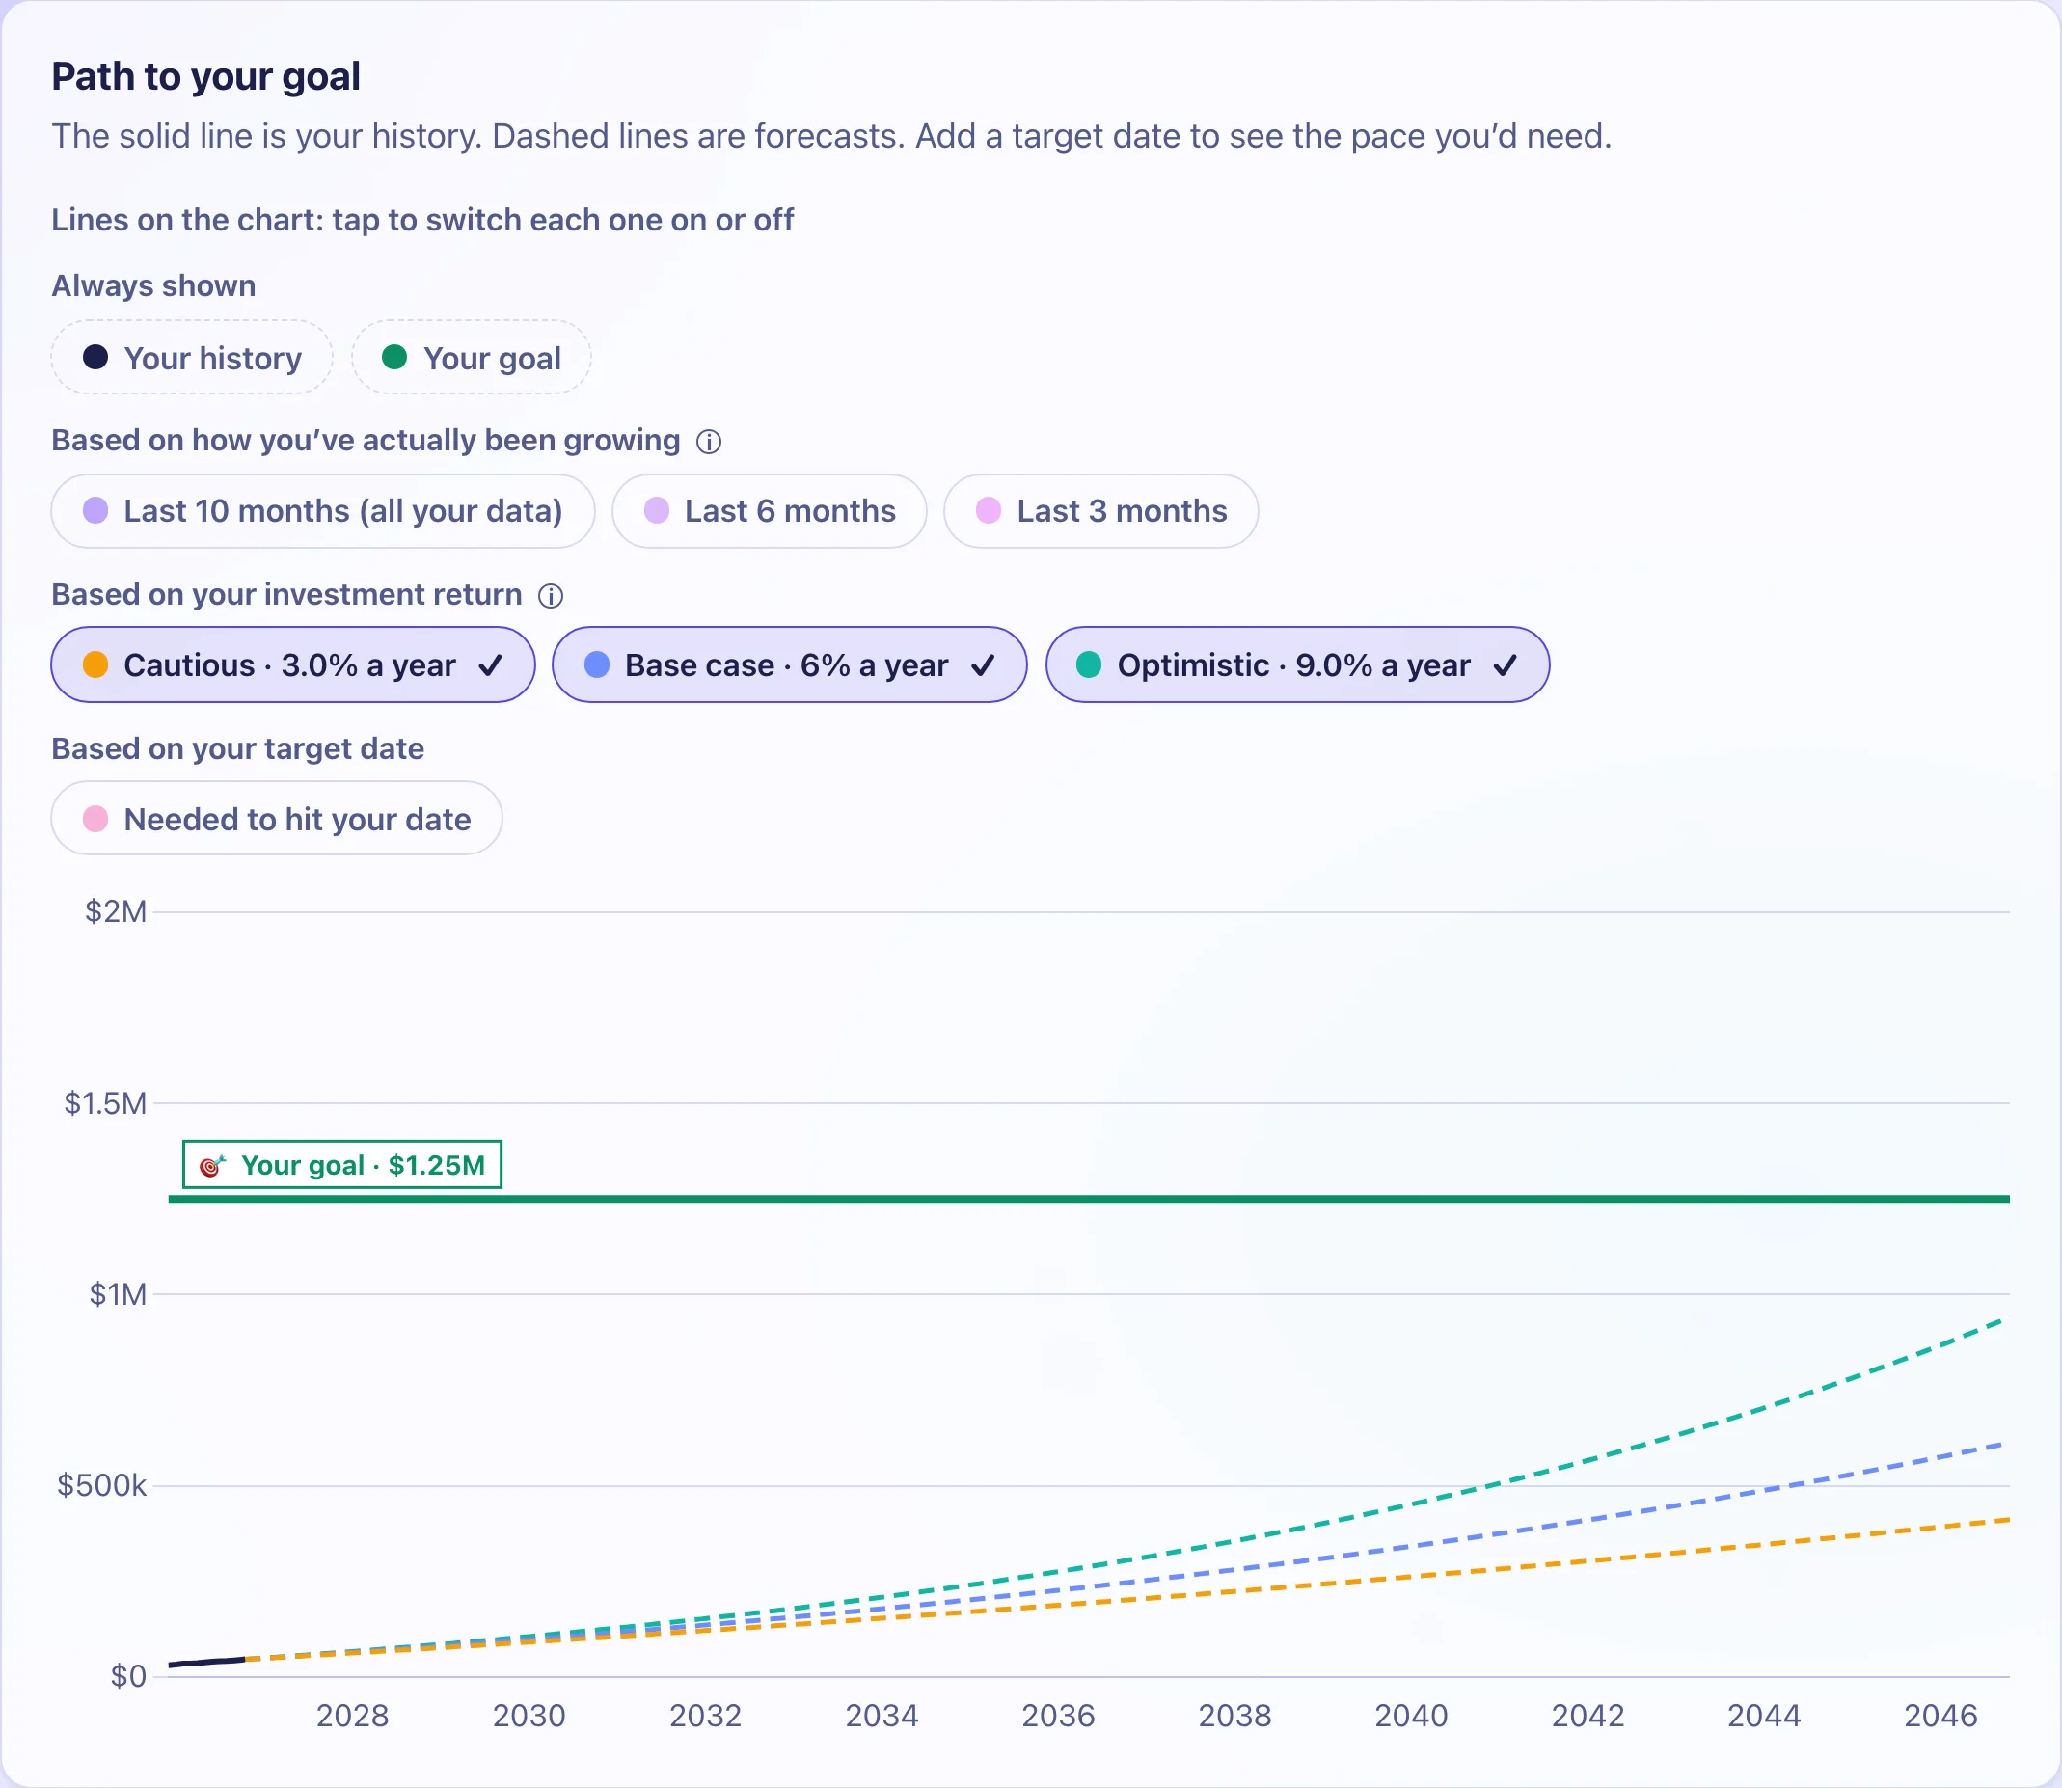Open info icon beside 'actually been growing'
2062x1788 pixels.
pyautogui.click(x=708, y=441)
